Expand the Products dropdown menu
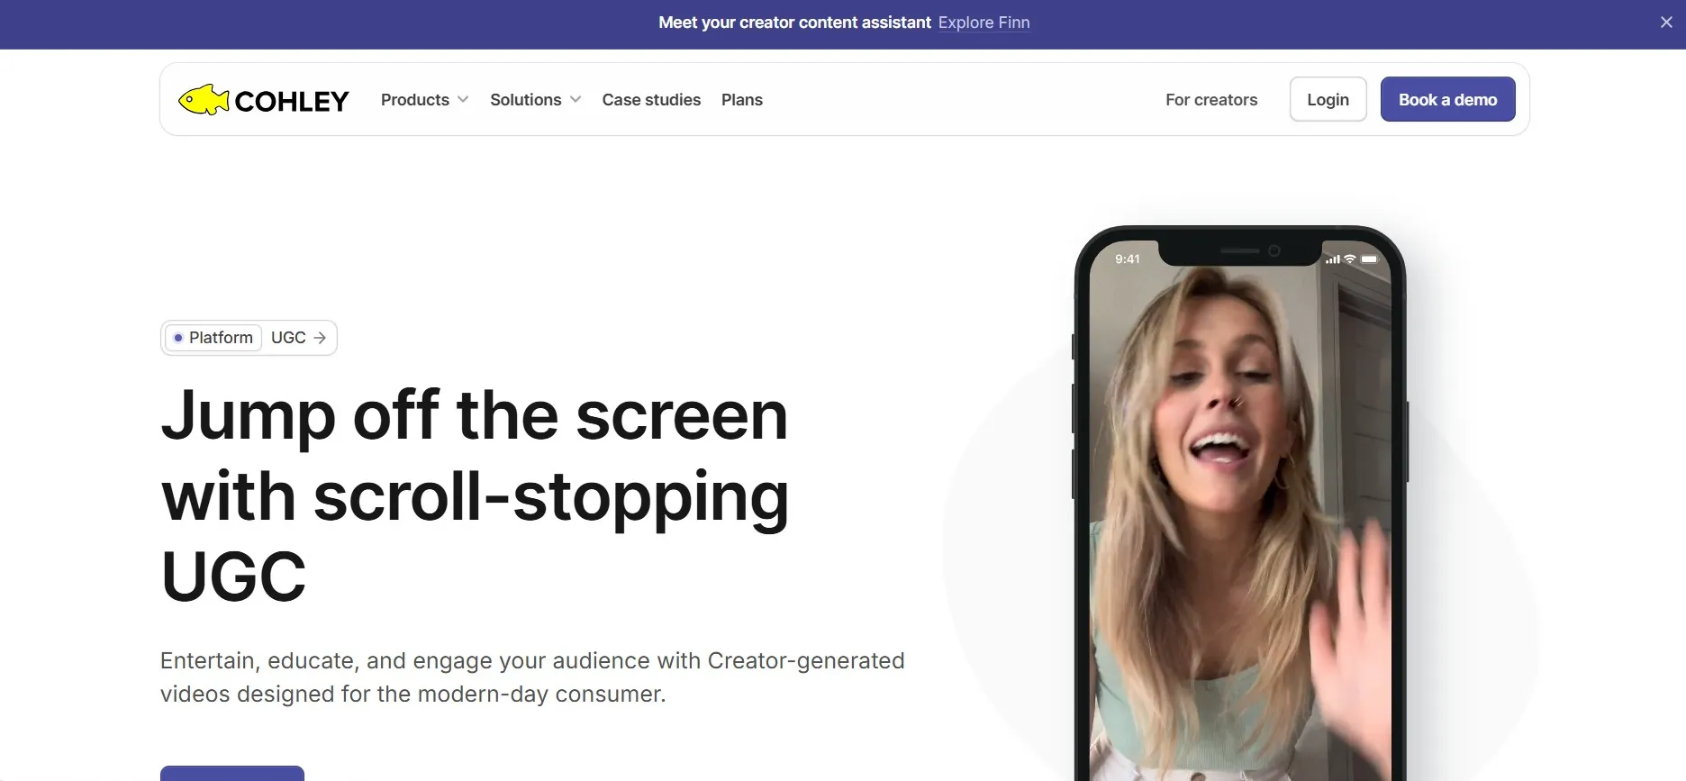1686x781 pixels. pos(424,100)
